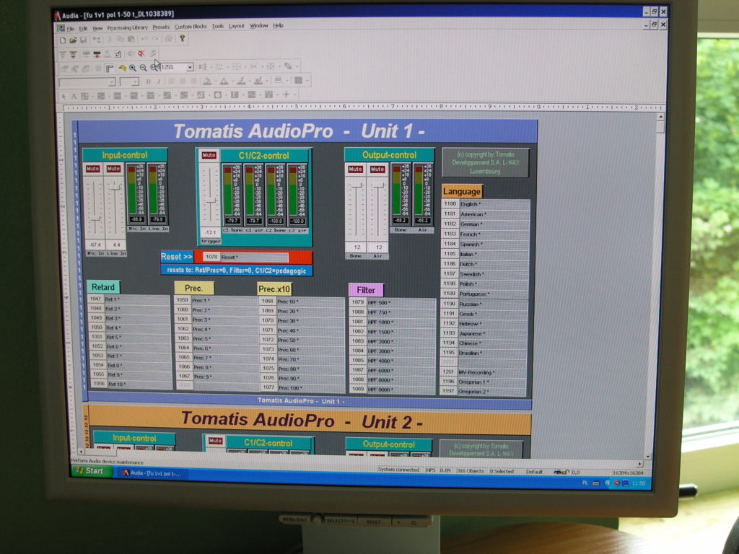Click the Zoom Out magnifier icon

(144, 68)
